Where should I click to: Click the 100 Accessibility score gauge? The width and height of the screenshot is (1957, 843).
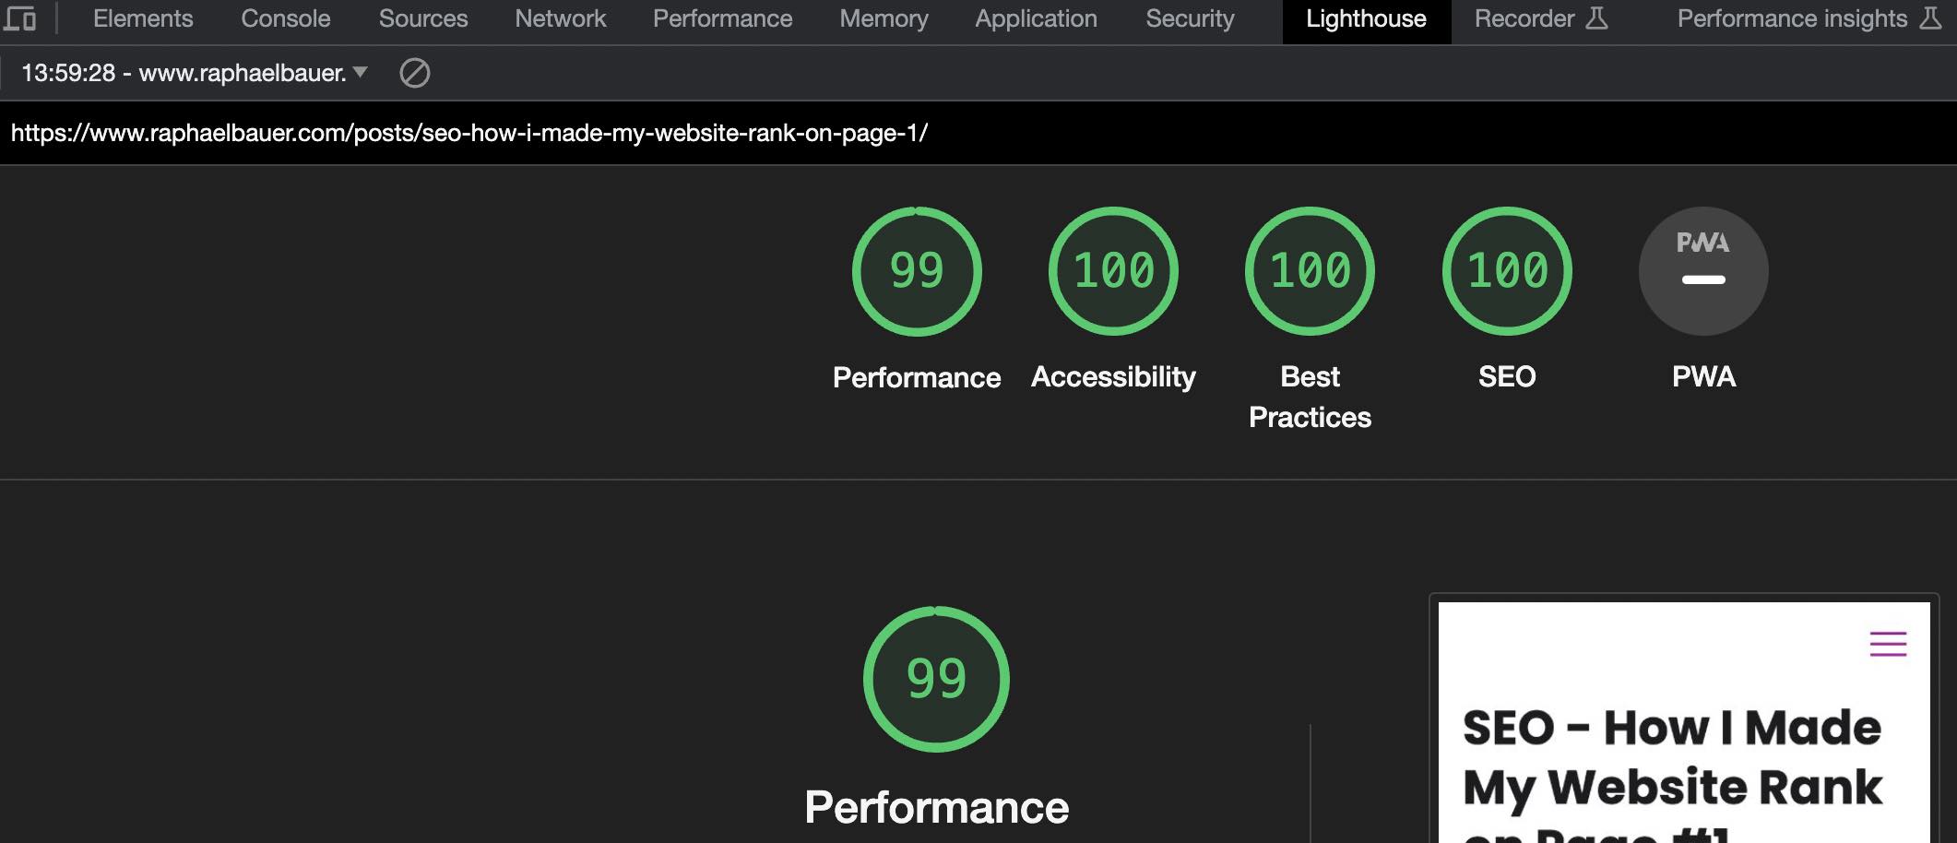(x=1112, y=270)
